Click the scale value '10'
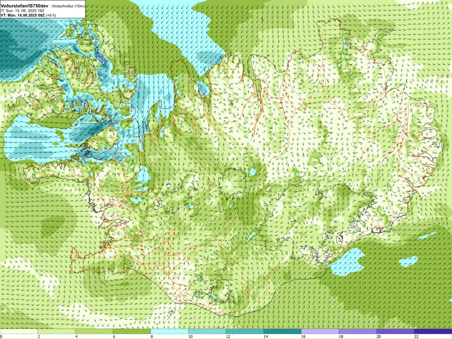 190,337
